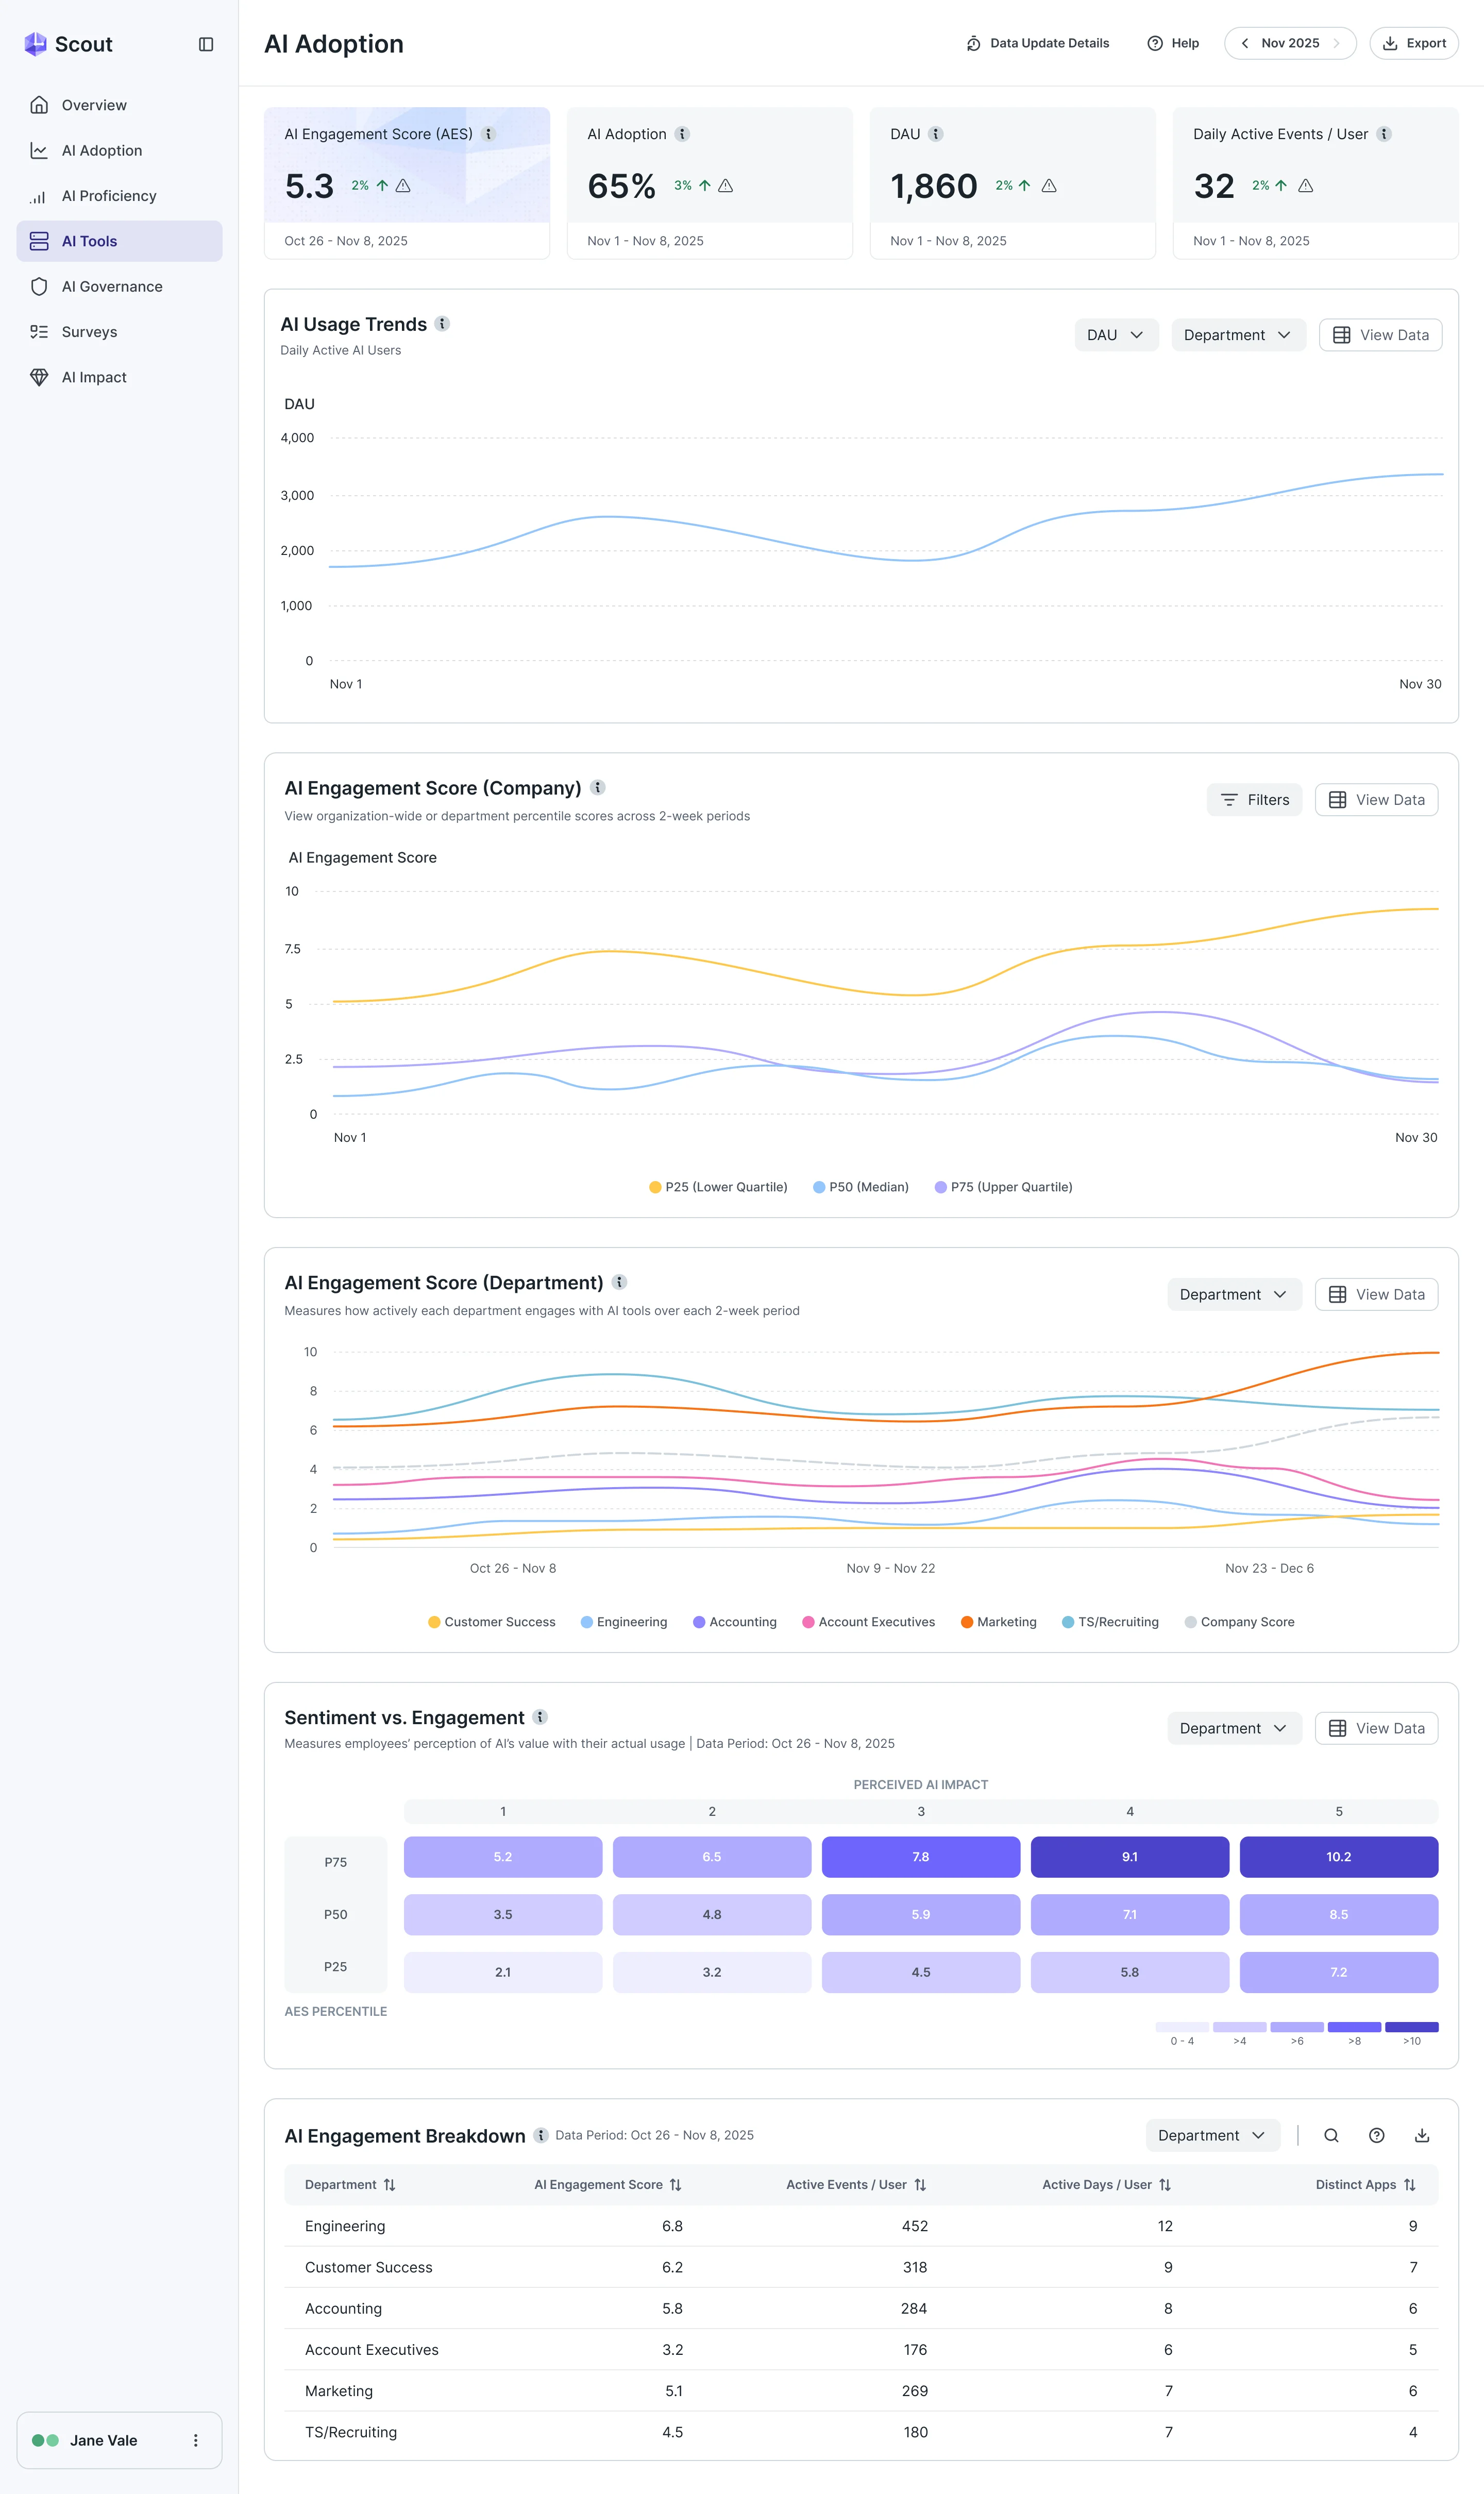Viewport: 1484px width, 2494px height.
Task: Open Department dropdown in Sentiment vs. Engagement
Action: [1234, 1728]
